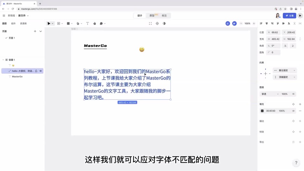
Task: Switch to the 标注 tab
Action: 164,15
